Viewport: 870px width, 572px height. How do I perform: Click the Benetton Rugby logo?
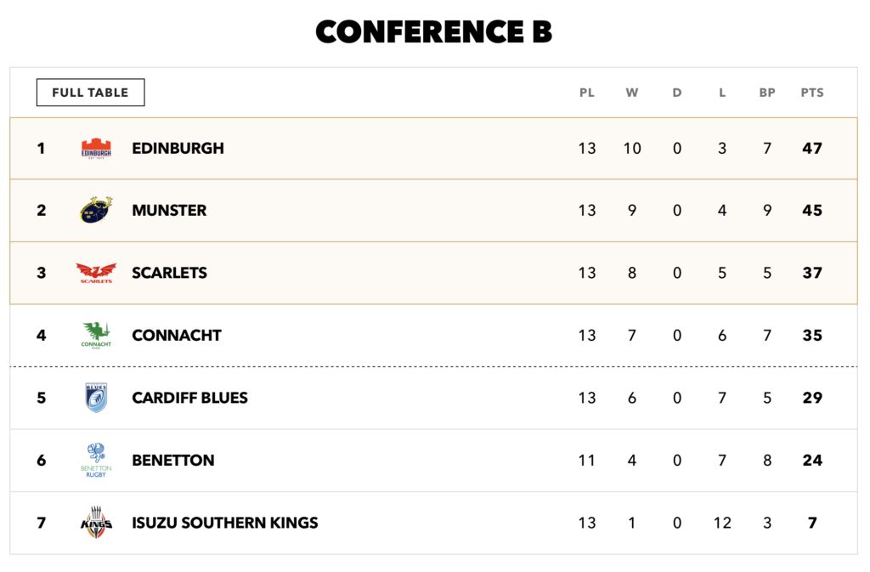click(x=96, y=460)
